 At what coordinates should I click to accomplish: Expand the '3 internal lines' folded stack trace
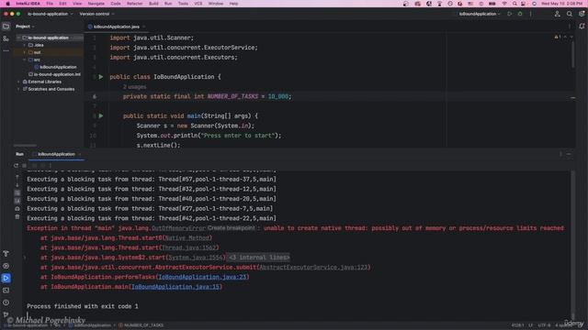259,258
